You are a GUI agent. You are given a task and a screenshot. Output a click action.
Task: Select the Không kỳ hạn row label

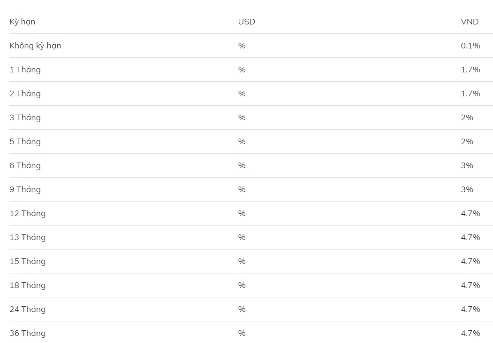tap(35, 46)
